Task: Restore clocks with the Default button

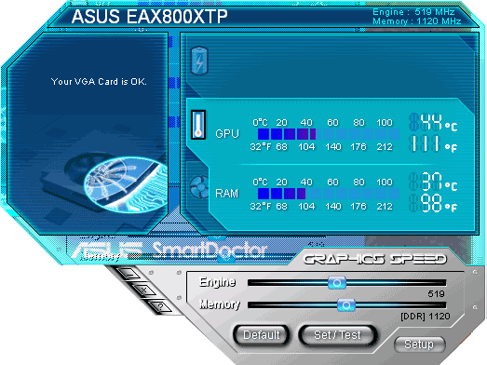Action: pos(262,335)
